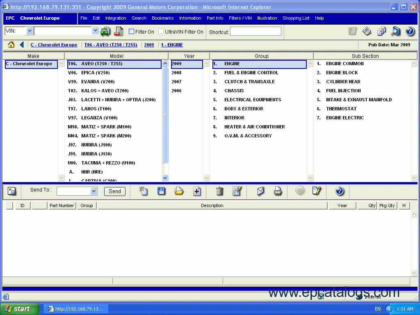Go to the home catalog icon
This screenshot has width=420, height=315.
tap(11, 44)
